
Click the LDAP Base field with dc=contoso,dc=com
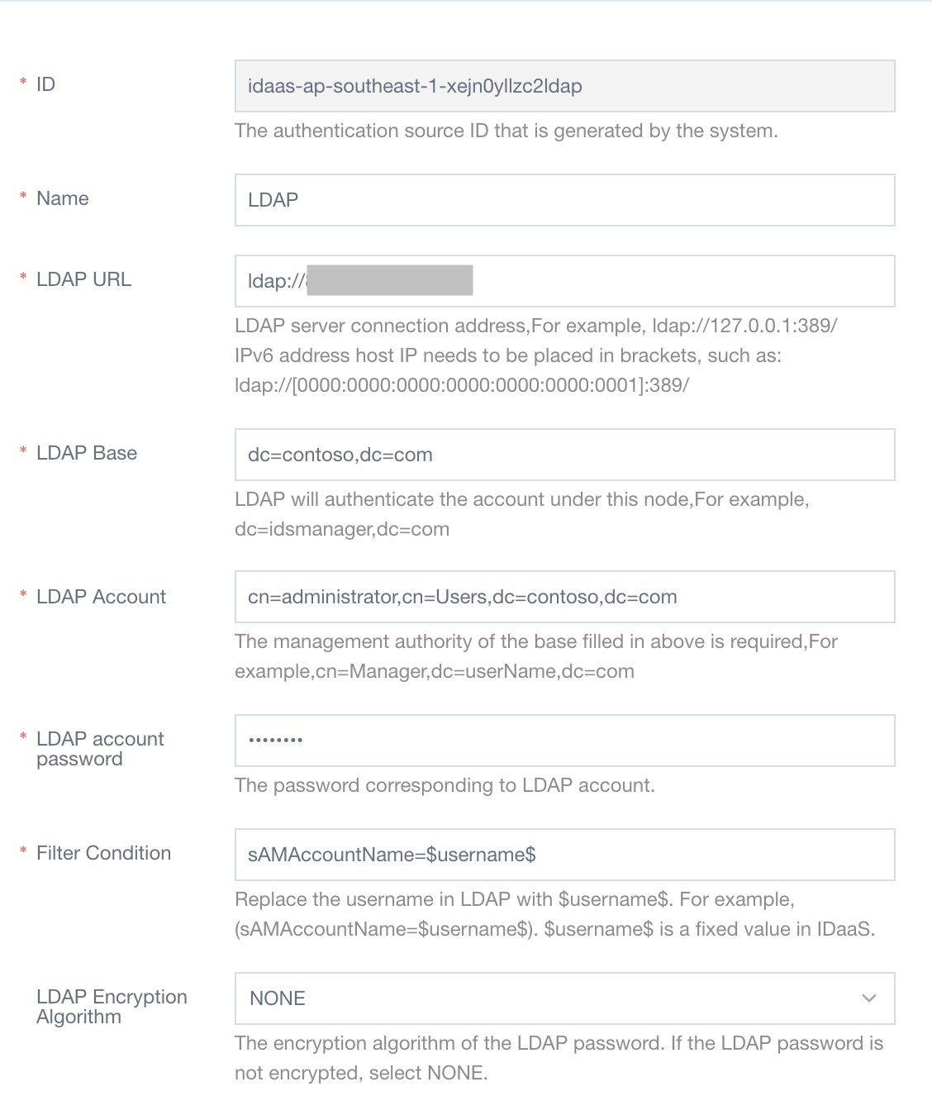[564, 455]
